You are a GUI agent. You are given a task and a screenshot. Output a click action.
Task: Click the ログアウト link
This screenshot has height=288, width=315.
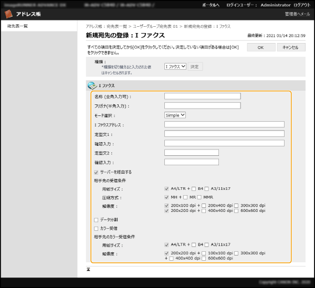click(x=301, y=4)
